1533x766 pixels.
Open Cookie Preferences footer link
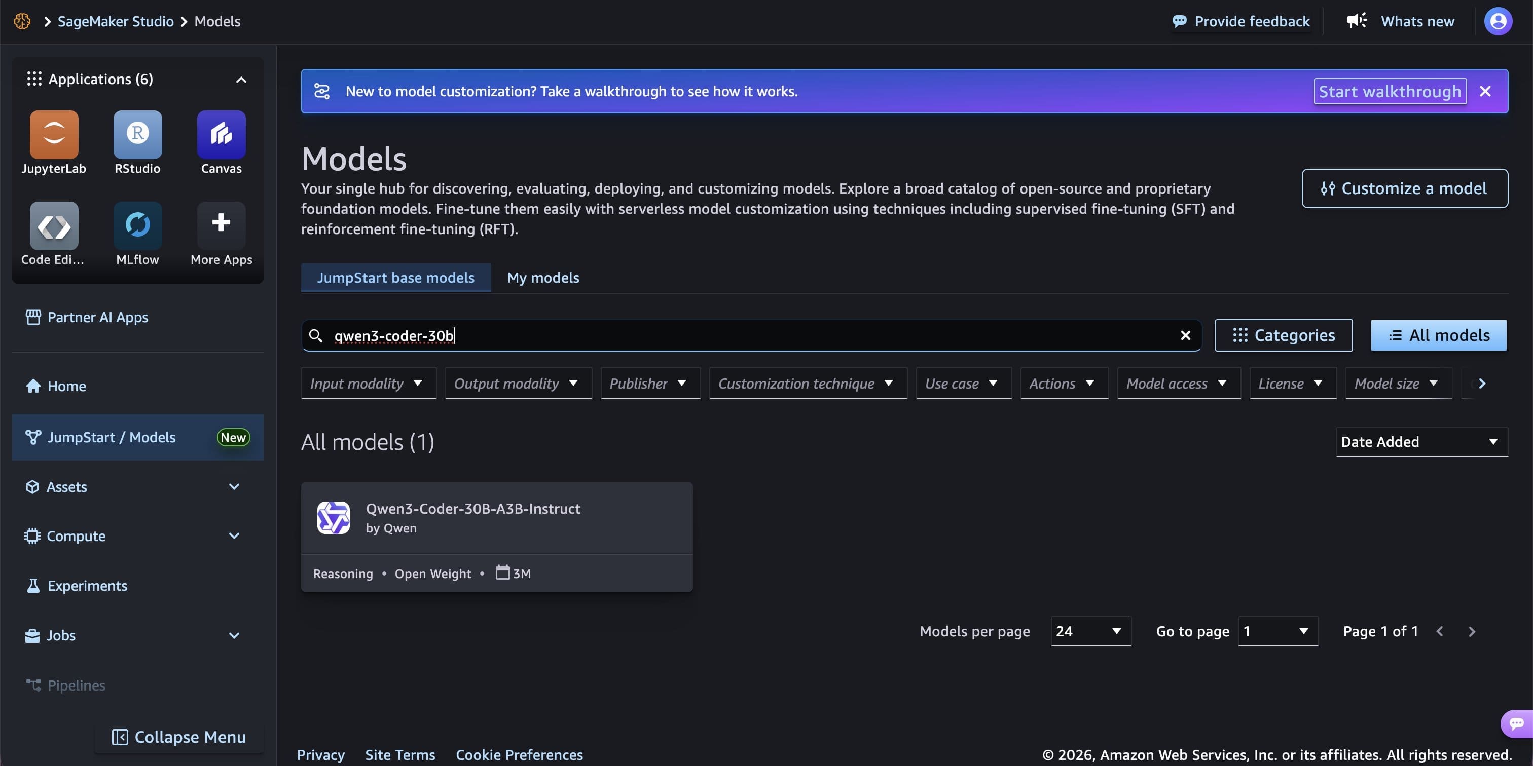pyautogui.click(x=519, y=755)
